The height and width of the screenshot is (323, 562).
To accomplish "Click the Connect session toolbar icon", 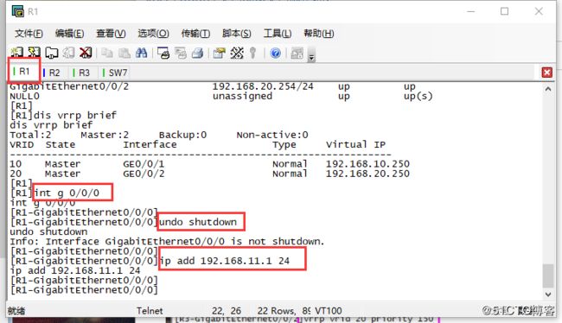I will (16, 53).
